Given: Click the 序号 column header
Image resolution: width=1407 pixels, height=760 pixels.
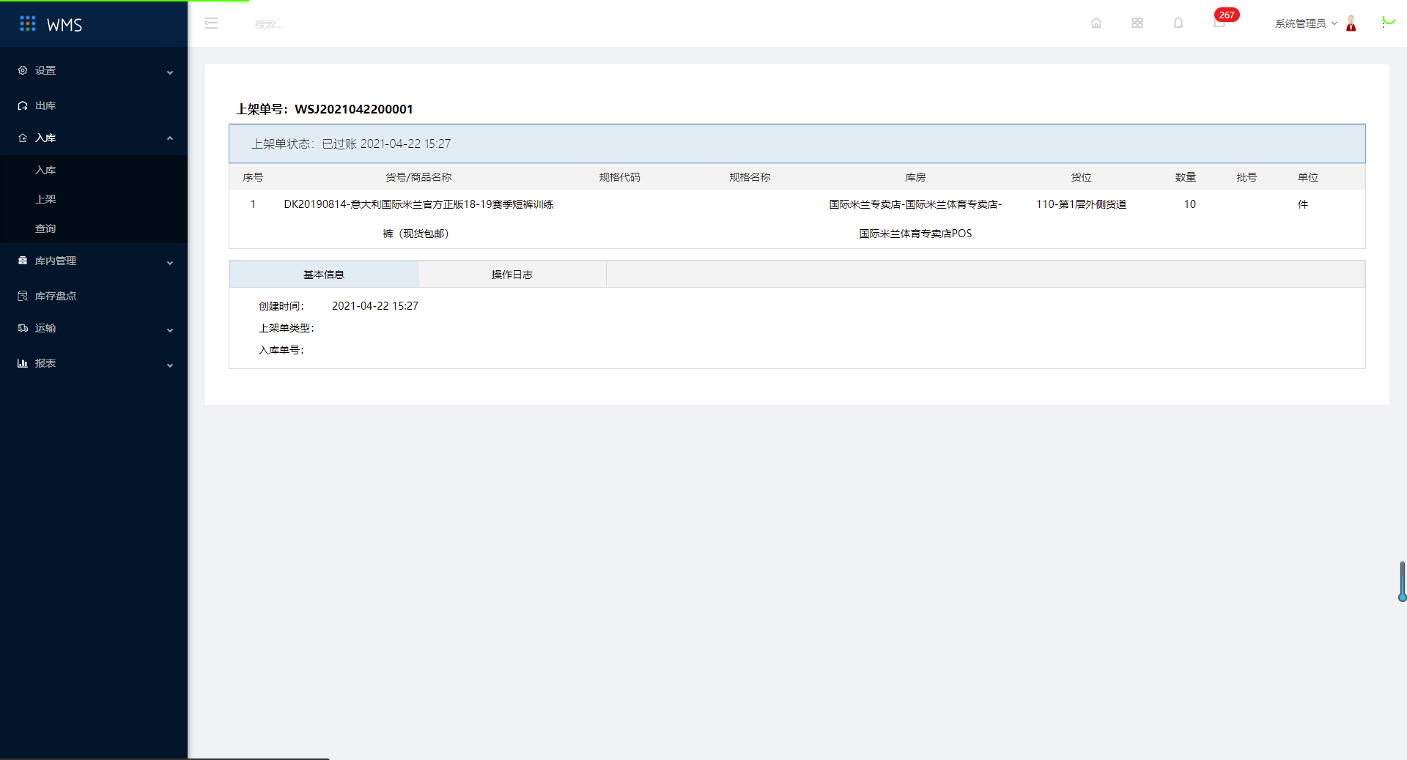Looking at the screenshot, I should tap(253, 177).
